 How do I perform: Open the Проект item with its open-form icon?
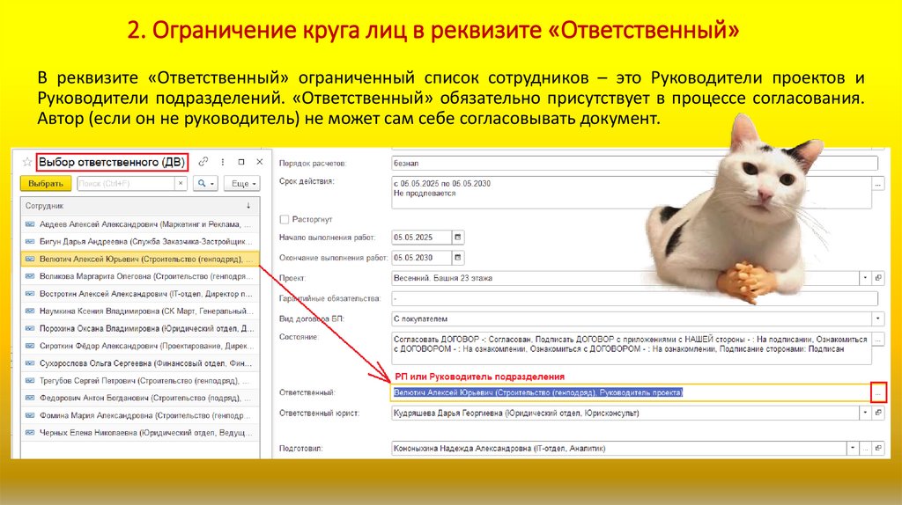tap(878, 278)
